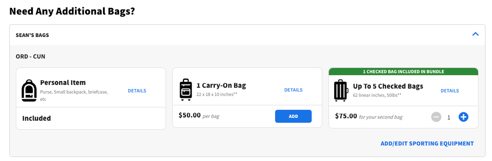This screenshot has height=161, width=492.
Task: Click the carry-on suitcase icon
Action: (x=186, y=90)
